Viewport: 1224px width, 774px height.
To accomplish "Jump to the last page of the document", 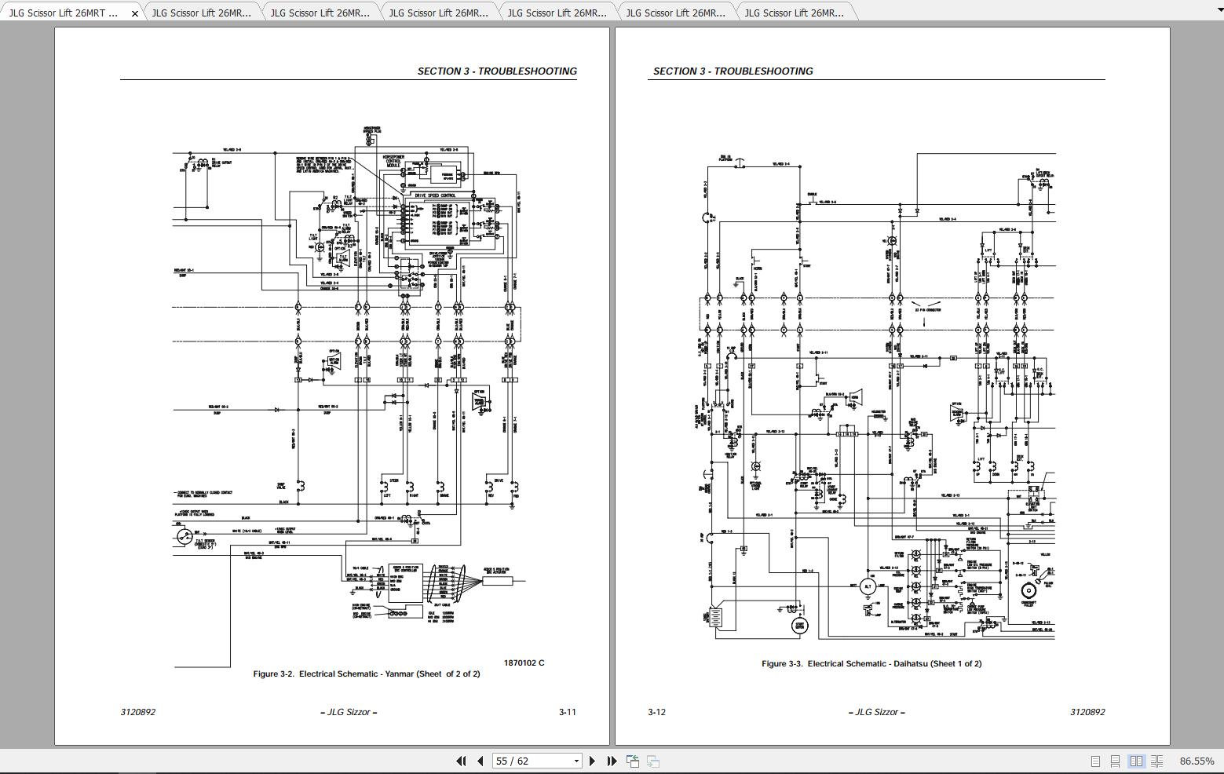I will (x=612, y=761).
